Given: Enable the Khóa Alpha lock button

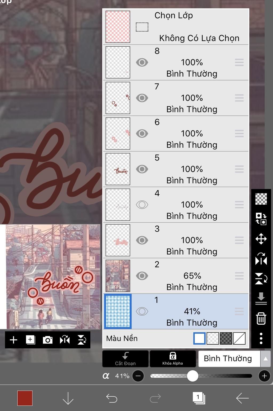Looking at the screenshot, I should click(172, 359).
